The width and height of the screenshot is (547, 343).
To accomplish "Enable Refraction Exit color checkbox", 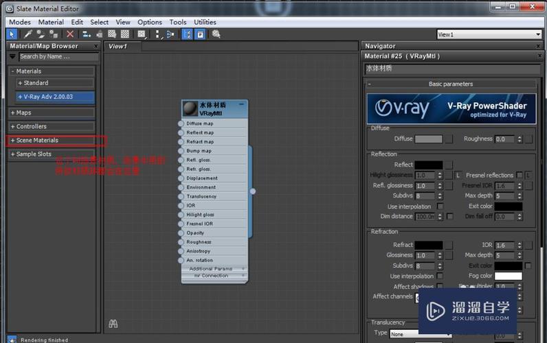I will tap(528, 265).
